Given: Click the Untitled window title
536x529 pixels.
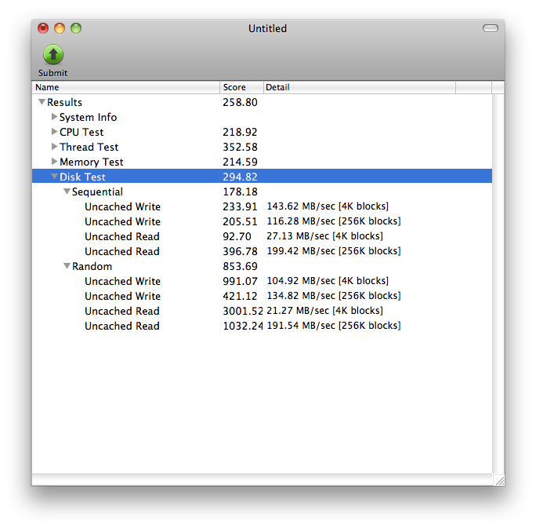Looking at the screenshot, I should click(268, 28).
